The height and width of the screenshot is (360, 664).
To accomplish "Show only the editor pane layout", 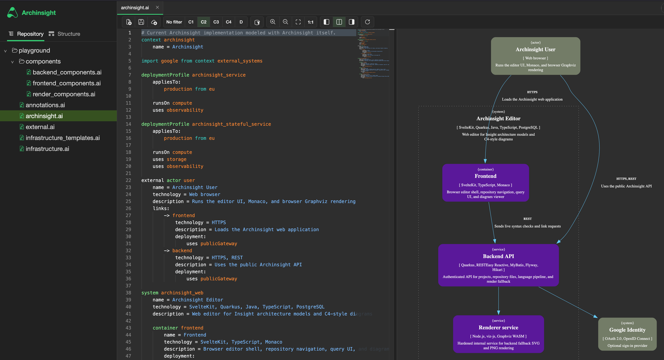I will coord(326,22).
